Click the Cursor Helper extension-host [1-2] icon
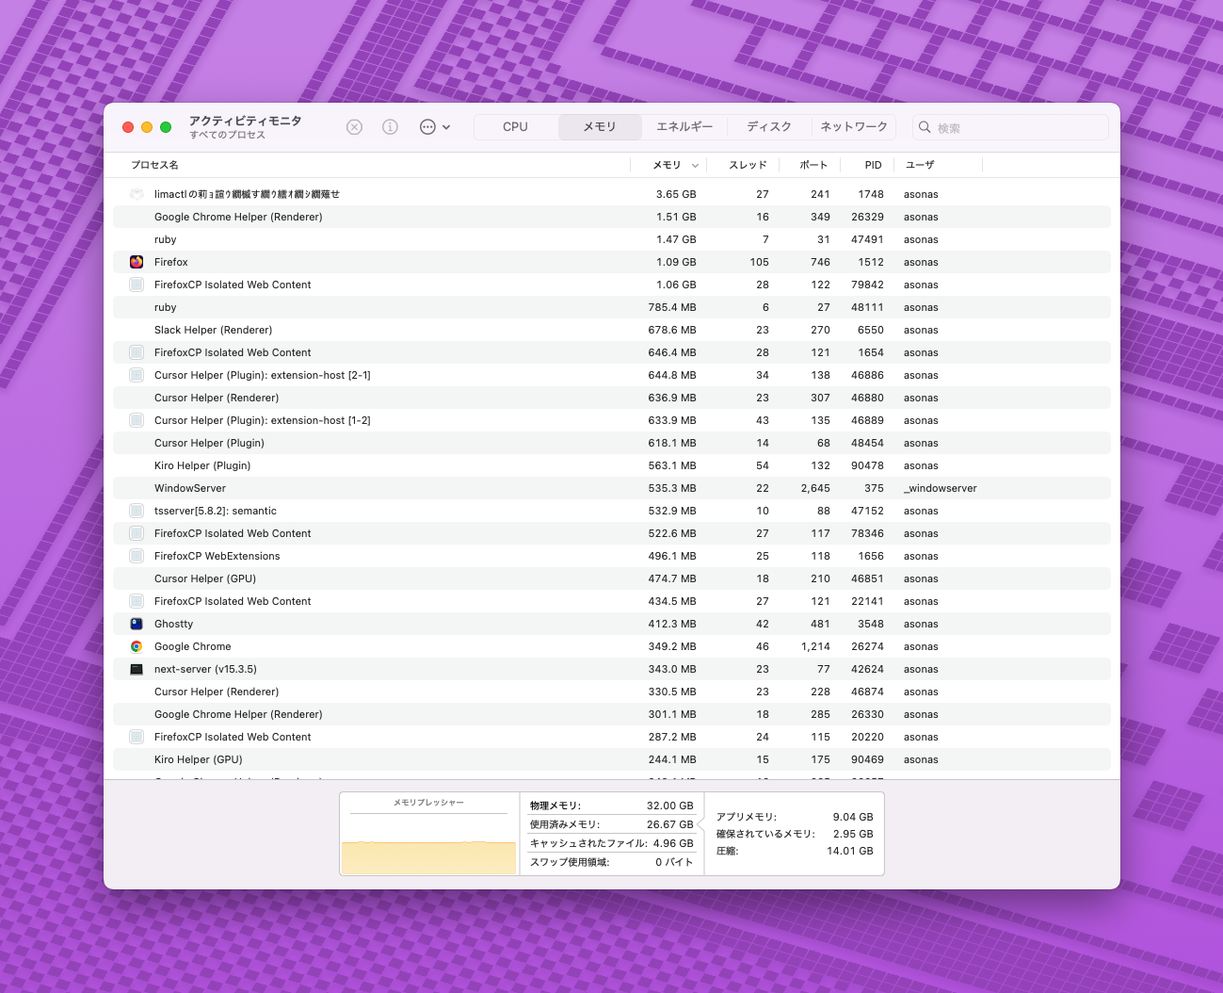 tap(137, 420)
